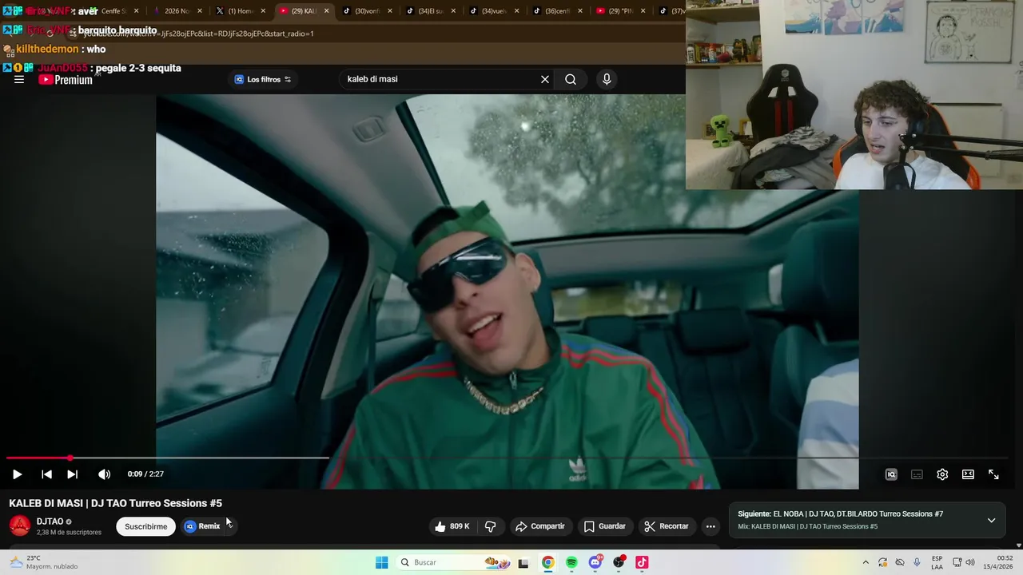This screenshot has width=1023, height=575.
Task: Open the network tray icon
Action: [957, 562]
